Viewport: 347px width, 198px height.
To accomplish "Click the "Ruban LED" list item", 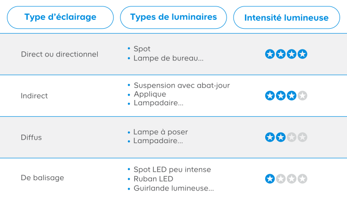I will coord(153,179).
